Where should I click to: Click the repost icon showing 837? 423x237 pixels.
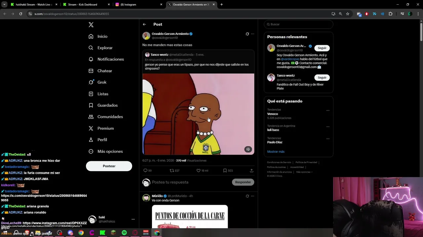174,171
